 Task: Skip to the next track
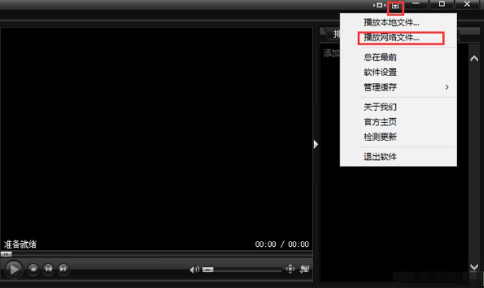(x=63, y=269)
